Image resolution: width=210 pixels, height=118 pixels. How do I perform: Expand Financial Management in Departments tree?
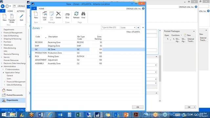1,33
